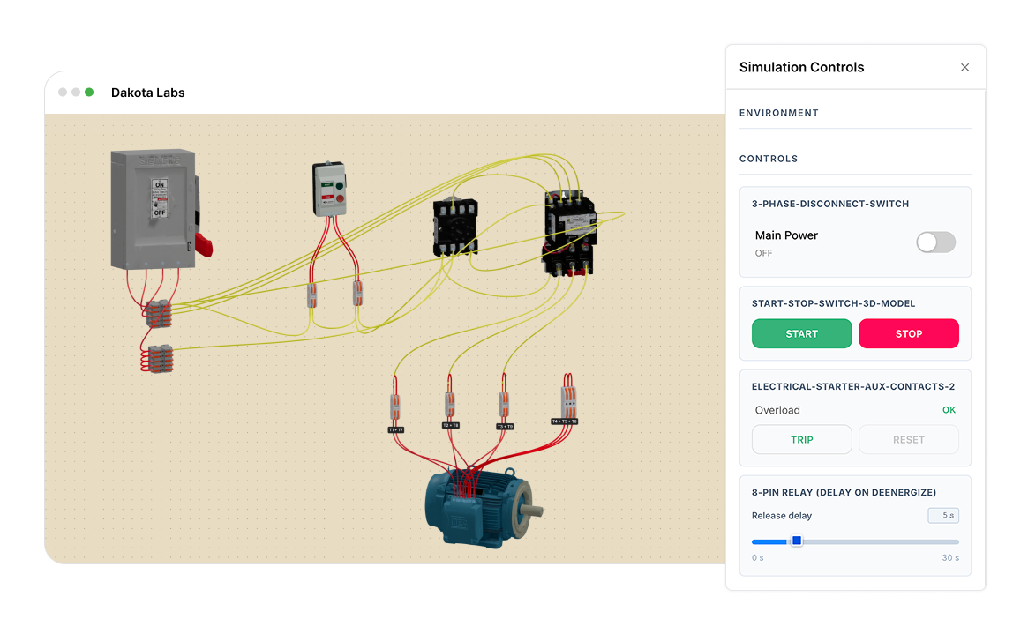The width and height of the screenshot is (1028, 634).
Task: Select left splice connector under start-stop station
Action: pyautogui.click(x=312, y=295)
